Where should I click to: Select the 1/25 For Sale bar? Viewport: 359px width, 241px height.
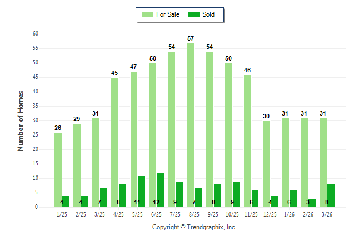(x=58, y=169)
